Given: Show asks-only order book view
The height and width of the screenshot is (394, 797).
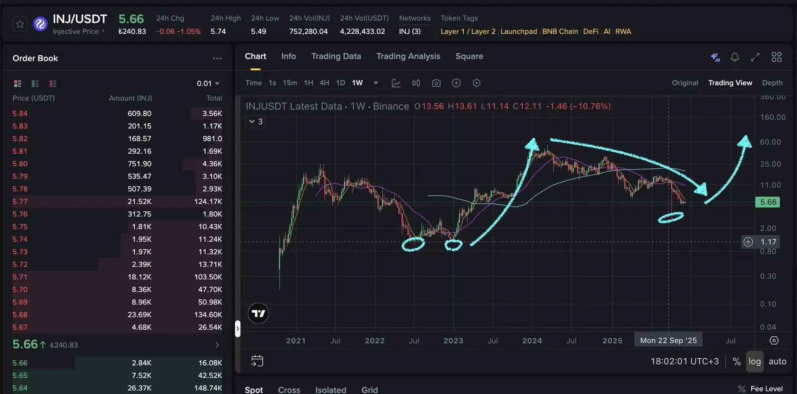Looking at the screenshot, I should tap(53, 84).
